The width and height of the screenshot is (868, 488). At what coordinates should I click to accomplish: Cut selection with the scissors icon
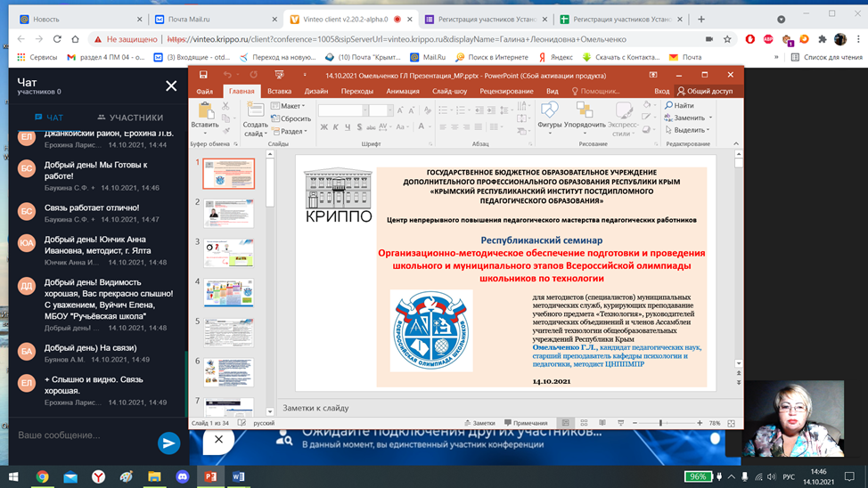[x=225, y=106]
